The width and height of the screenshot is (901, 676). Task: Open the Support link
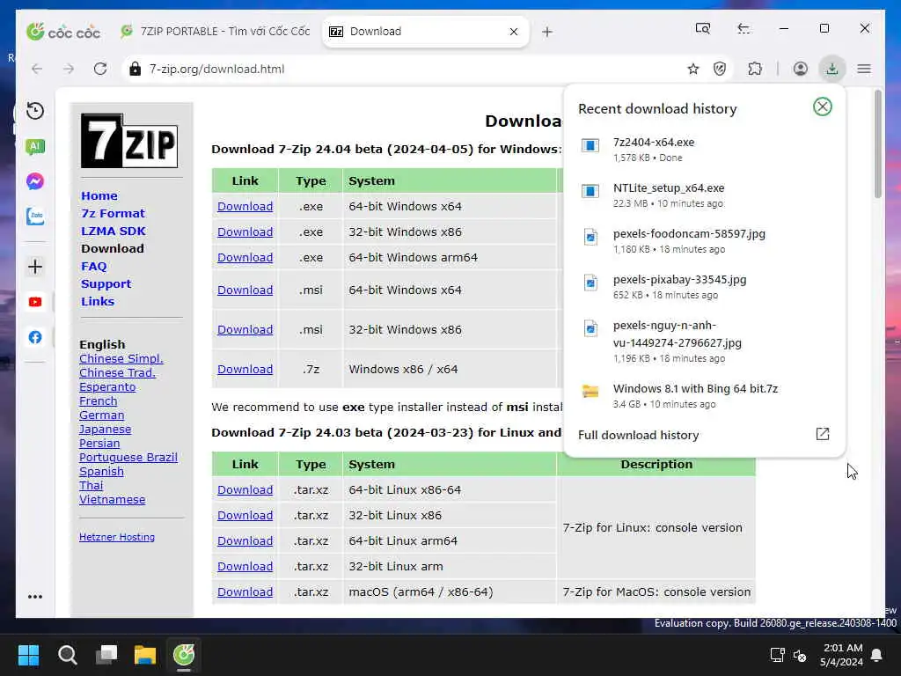click(106, 284)
